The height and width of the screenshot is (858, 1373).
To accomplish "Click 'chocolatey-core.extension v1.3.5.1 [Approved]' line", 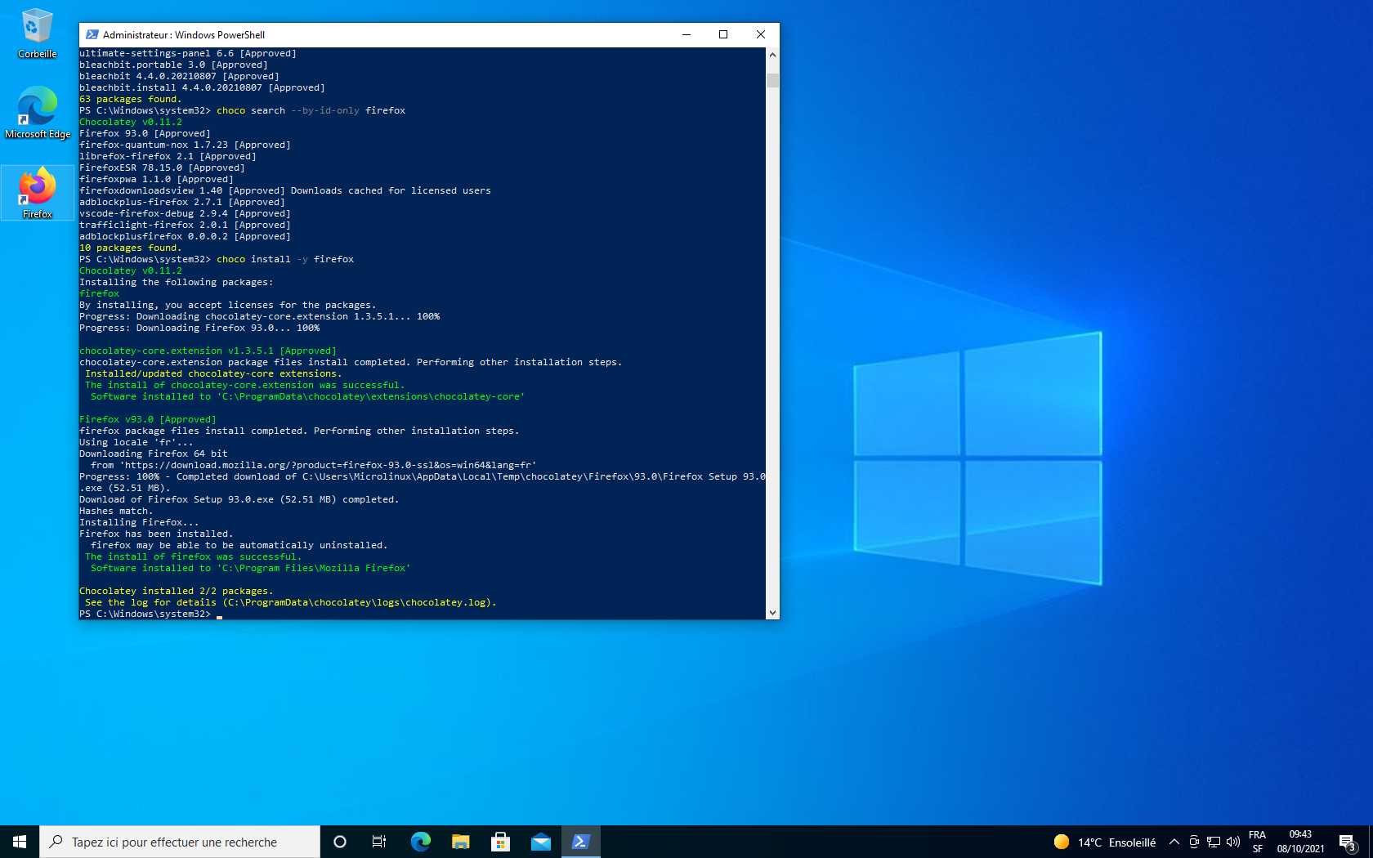I will [208, 351].
